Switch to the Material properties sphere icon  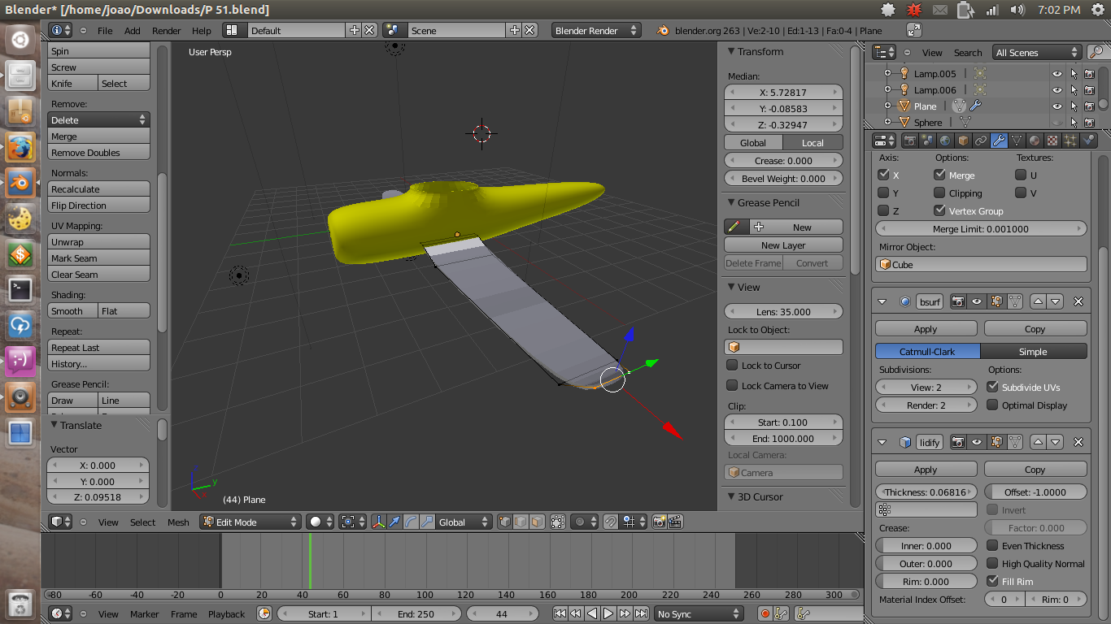(x=1035, y=140)
